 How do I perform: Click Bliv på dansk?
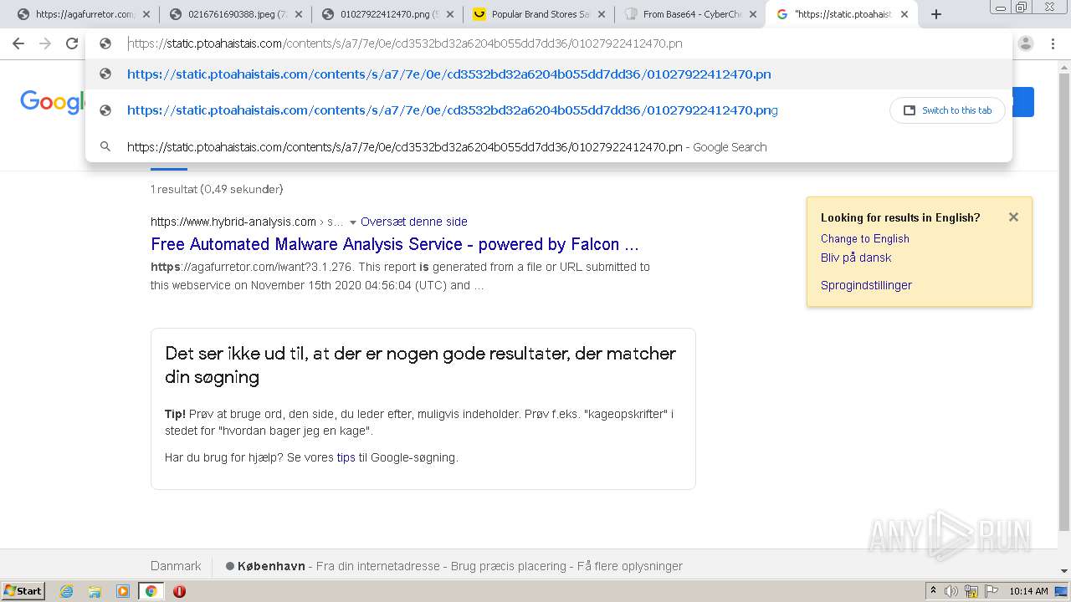pos(856,258)
